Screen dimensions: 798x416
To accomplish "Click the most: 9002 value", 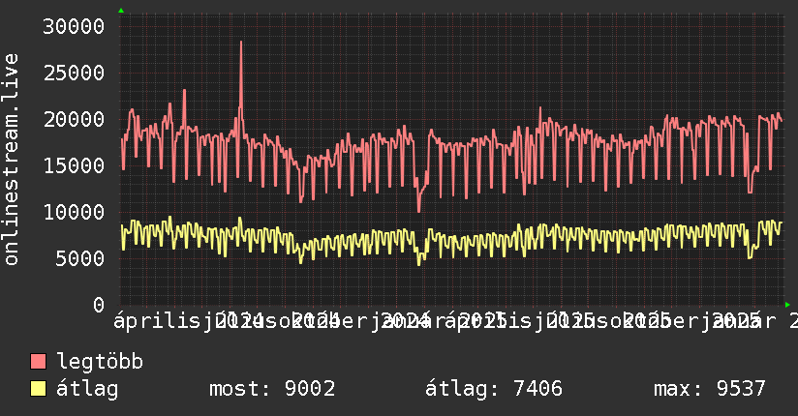I will coord(272,389).
